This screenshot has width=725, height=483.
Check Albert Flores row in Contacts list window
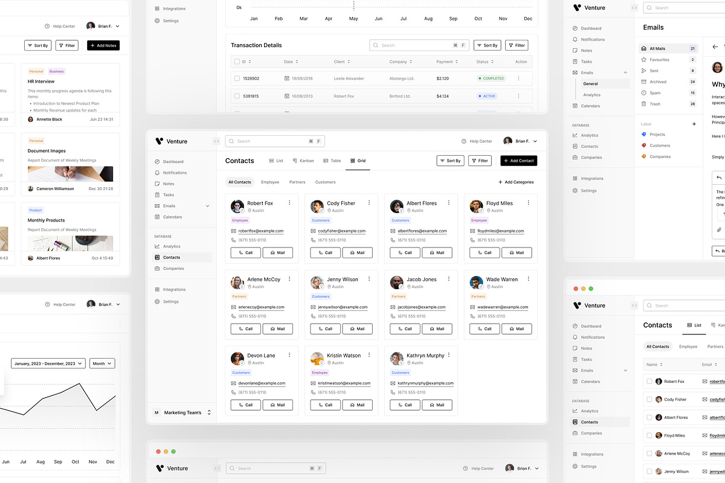(649, 417)
